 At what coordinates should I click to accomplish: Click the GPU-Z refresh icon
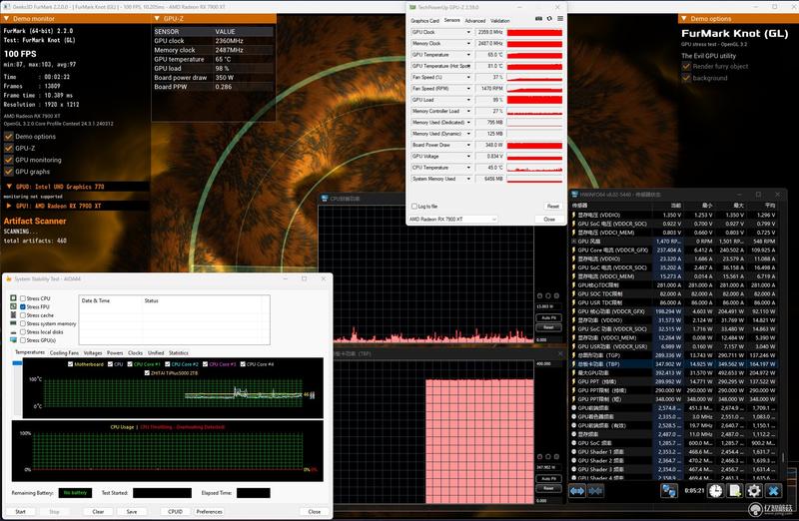(x=549, y=19)
